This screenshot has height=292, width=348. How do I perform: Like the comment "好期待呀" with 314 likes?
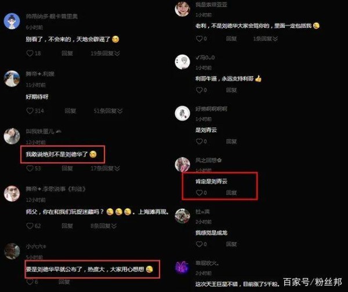pos(30,111)
